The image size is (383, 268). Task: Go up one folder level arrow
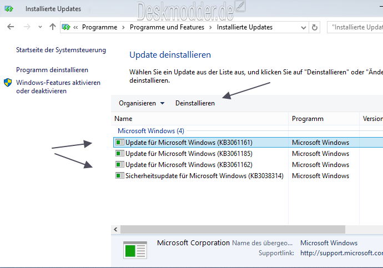click(53, 27)
